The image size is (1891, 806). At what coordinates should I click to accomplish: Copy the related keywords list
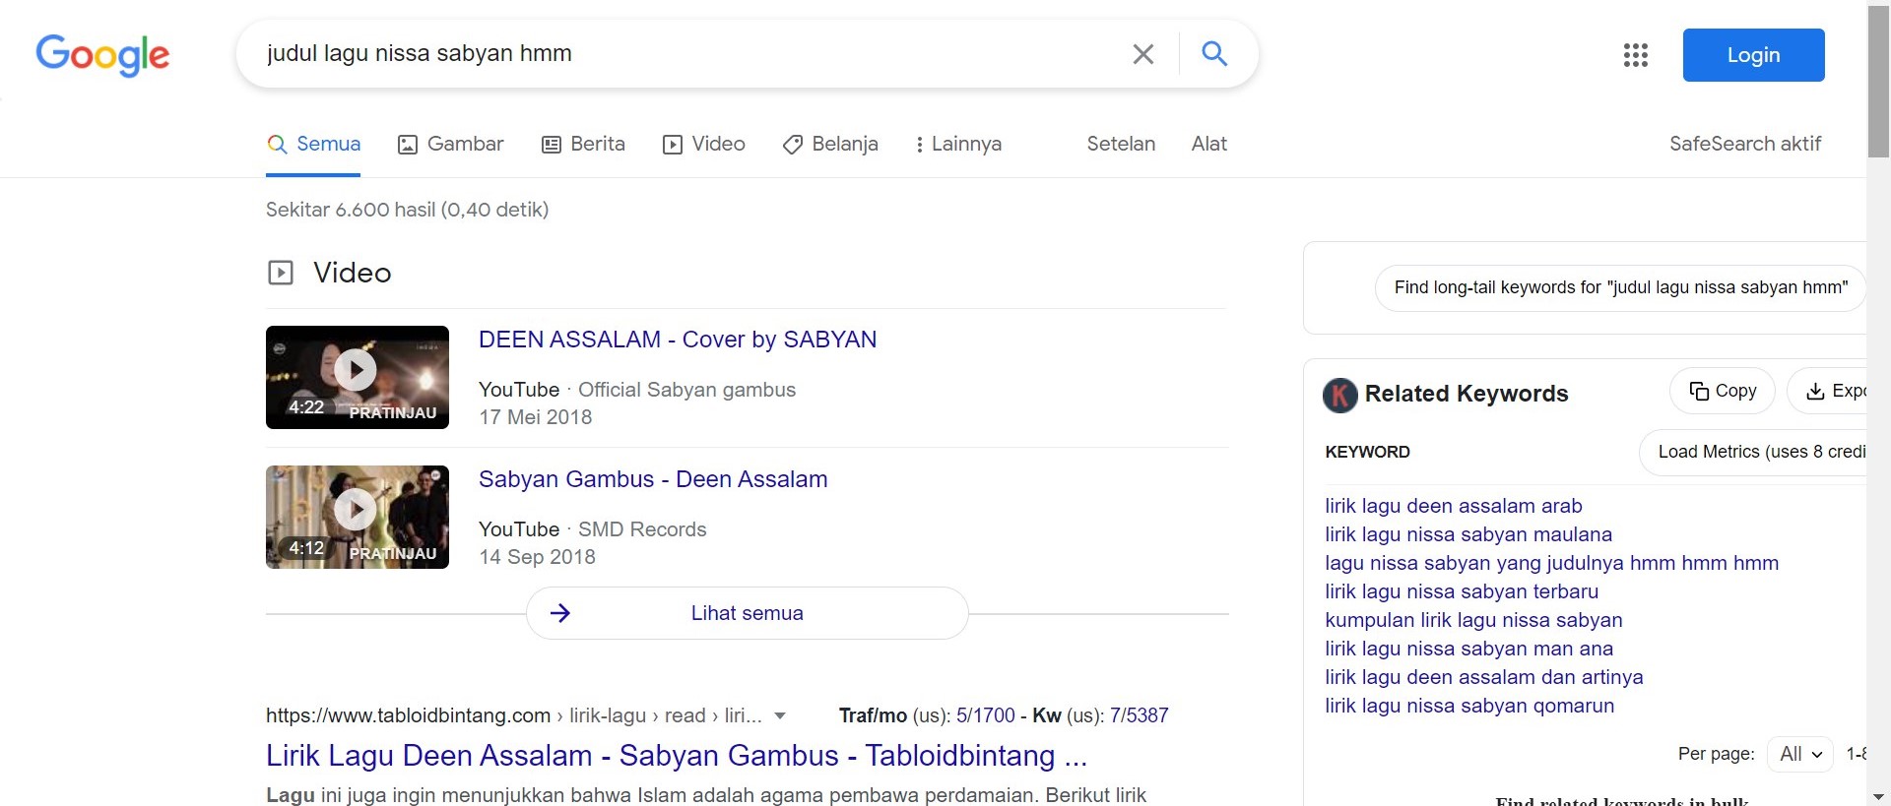pos(1722,391)
